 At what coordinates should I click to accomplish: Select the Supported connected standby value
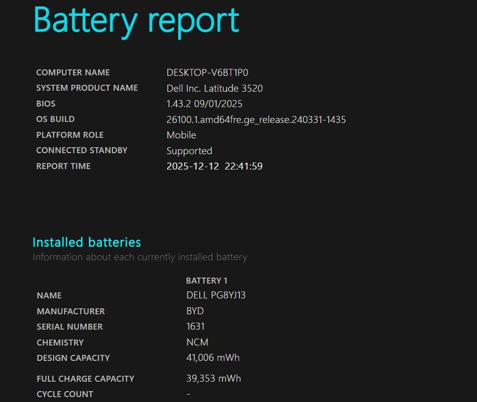tap(189, 151)
